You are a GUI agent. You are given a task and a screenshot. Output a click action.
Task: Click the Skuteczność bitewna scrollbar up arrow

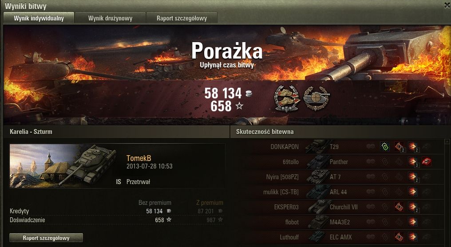coord(447,141)
